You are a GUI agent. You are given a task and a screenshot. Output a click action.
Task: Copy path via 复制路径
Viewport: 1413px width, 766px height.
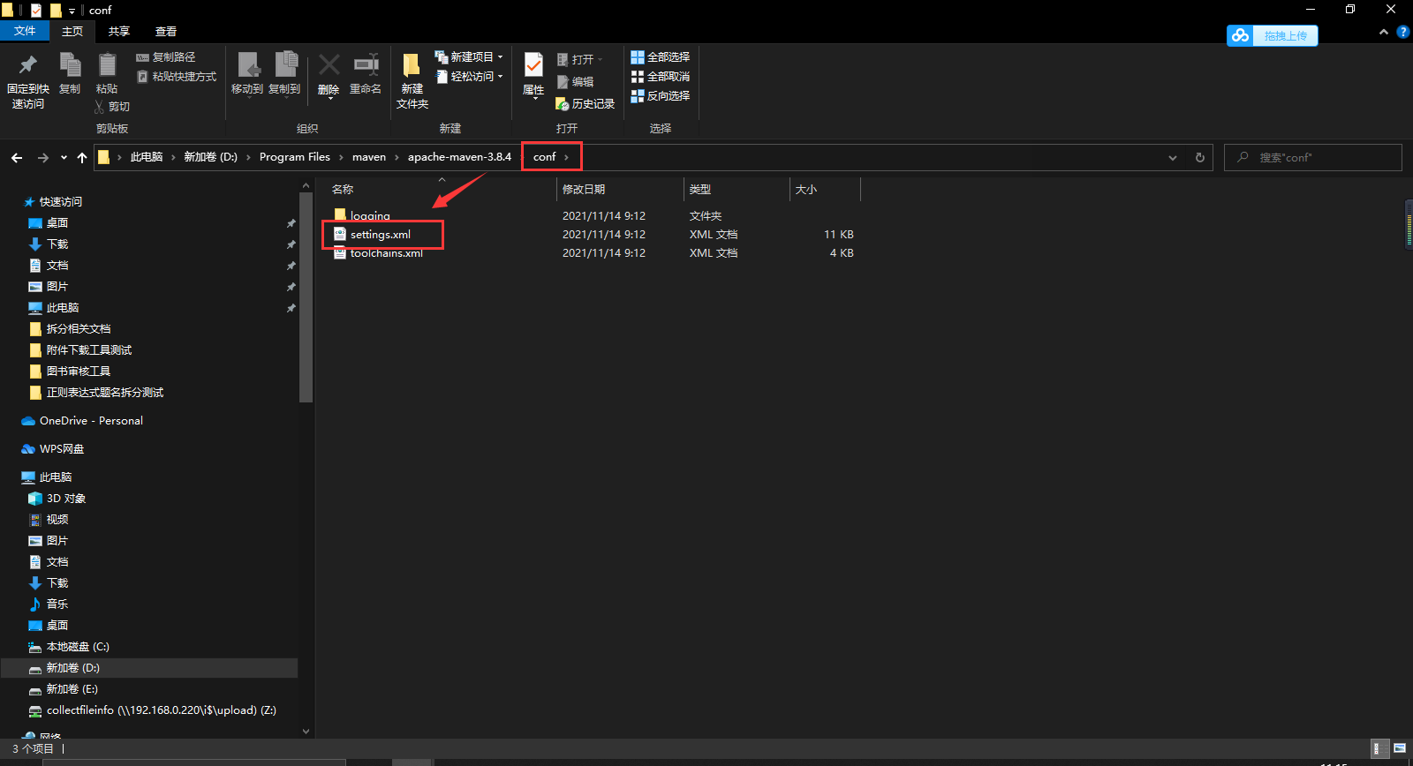(166, 57)
